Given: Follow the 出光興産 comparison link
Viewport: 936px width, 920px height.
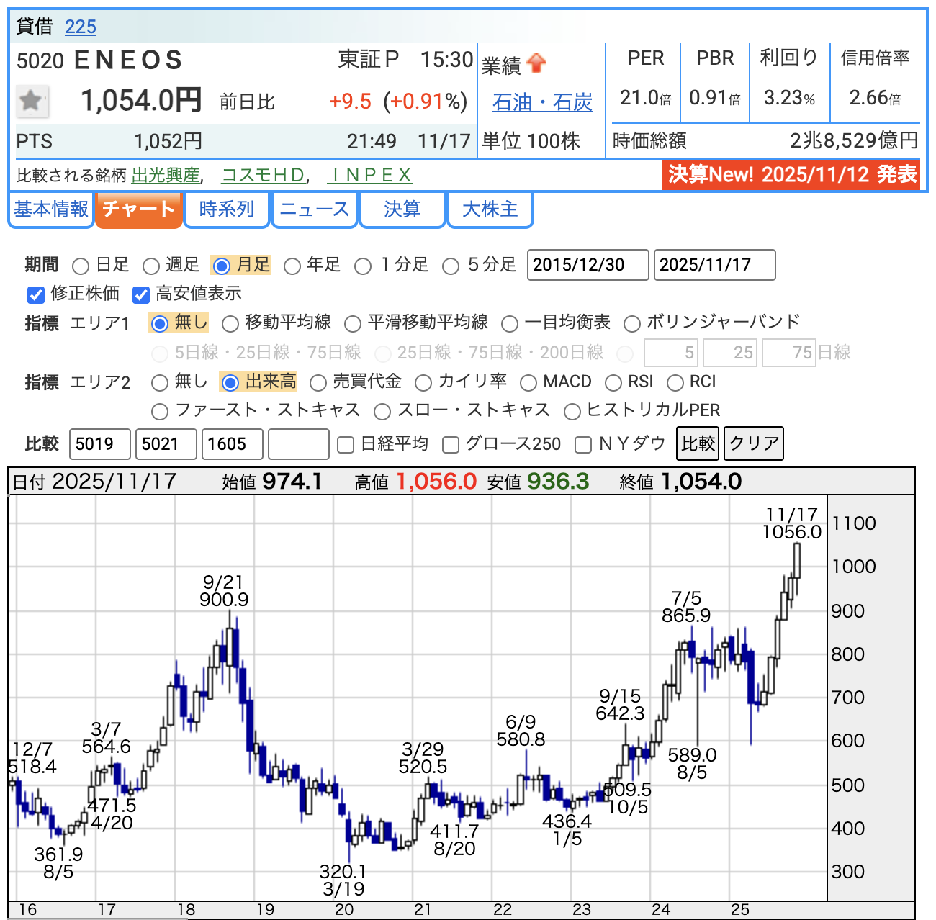Looking at the screenshot, I should tap(166, 176).
